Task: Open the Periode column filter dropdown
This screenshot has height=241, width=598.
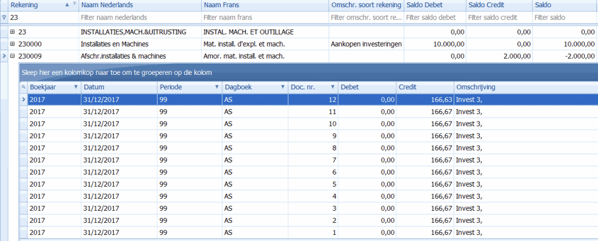Action: coord(217,87)
